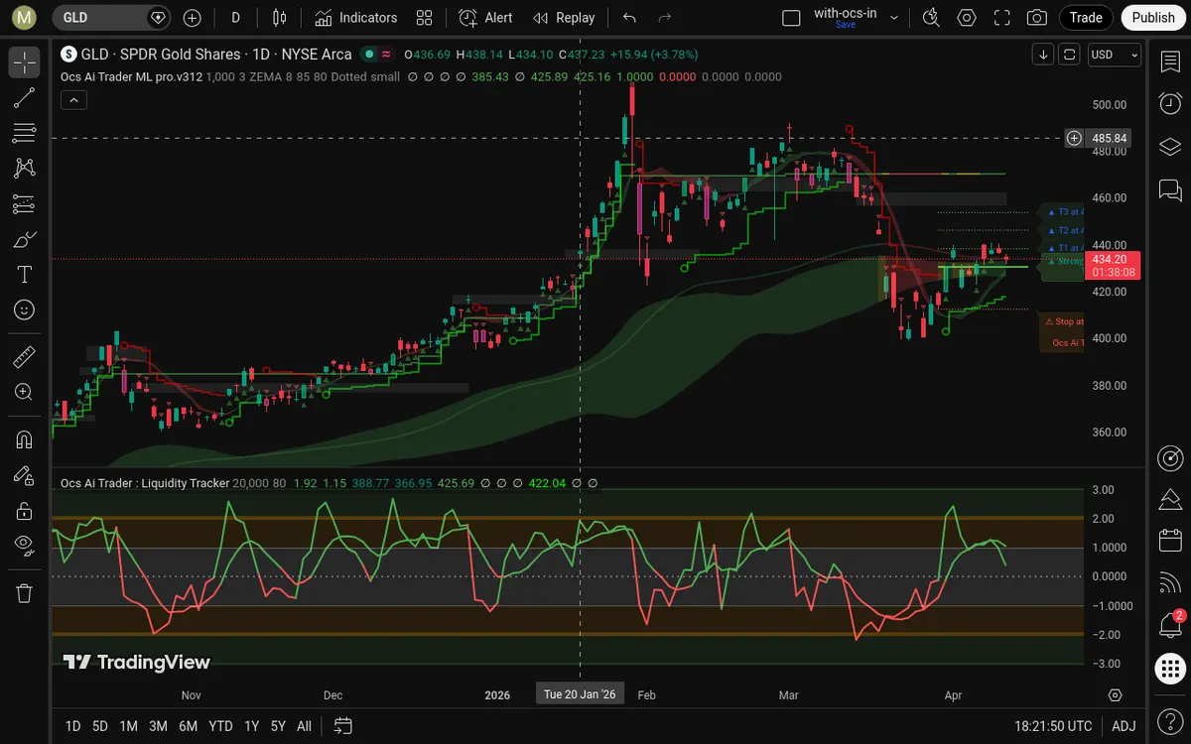Expand the USD currency dropdown
The image size is (1191, 744).
coord(1114,55)
